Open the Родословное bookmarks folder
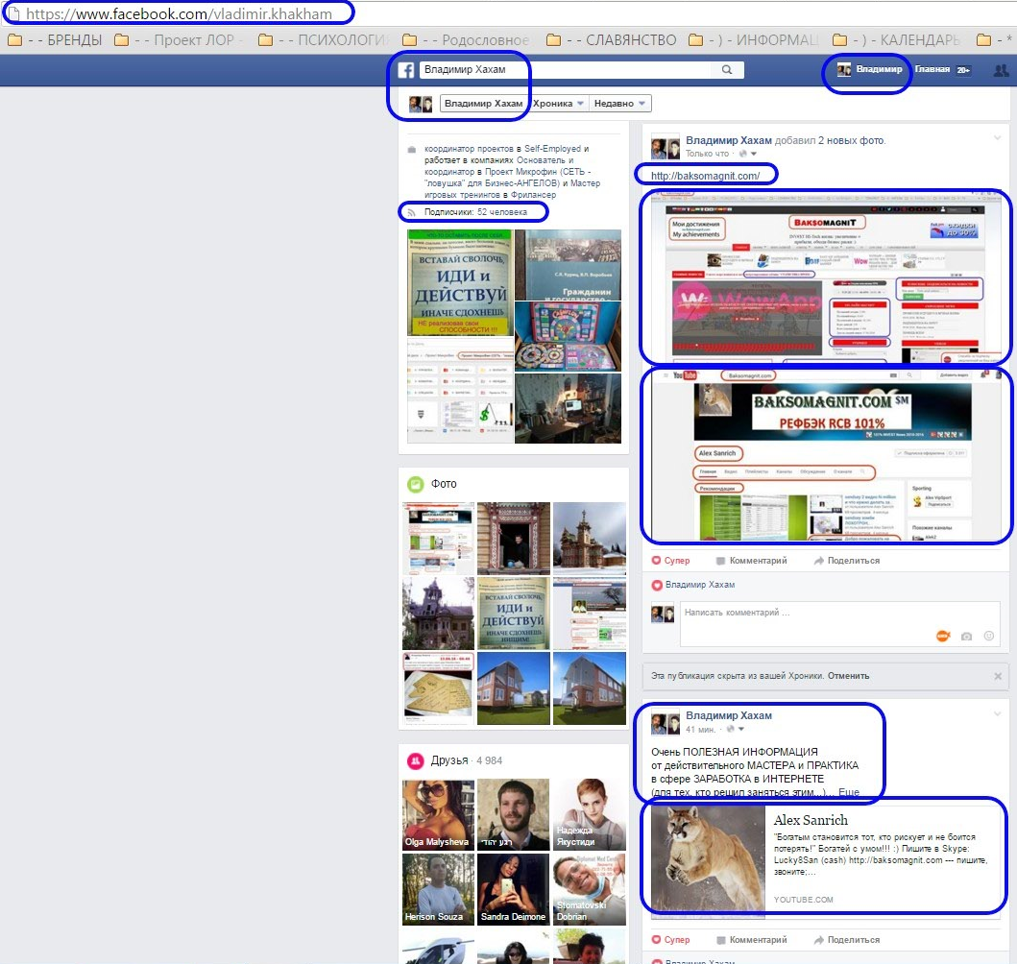The height and width of the screenshot is (964, 1017). [x=466, y=40]
